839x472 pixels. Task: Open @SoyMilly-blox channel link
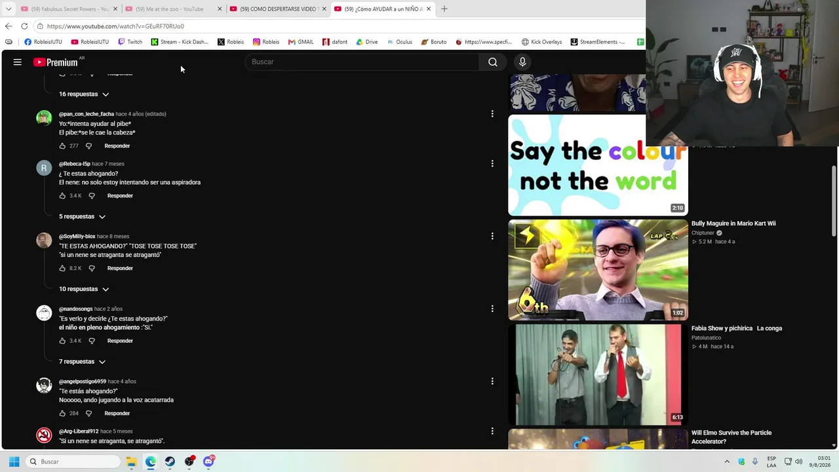pos(77,236)
